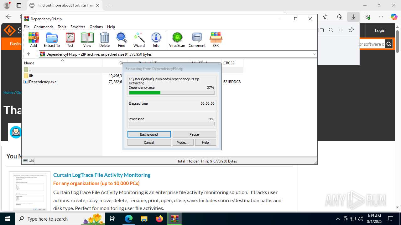401x225 pixels.
Task: Open browser Collections icon
Action: point(340,17)
